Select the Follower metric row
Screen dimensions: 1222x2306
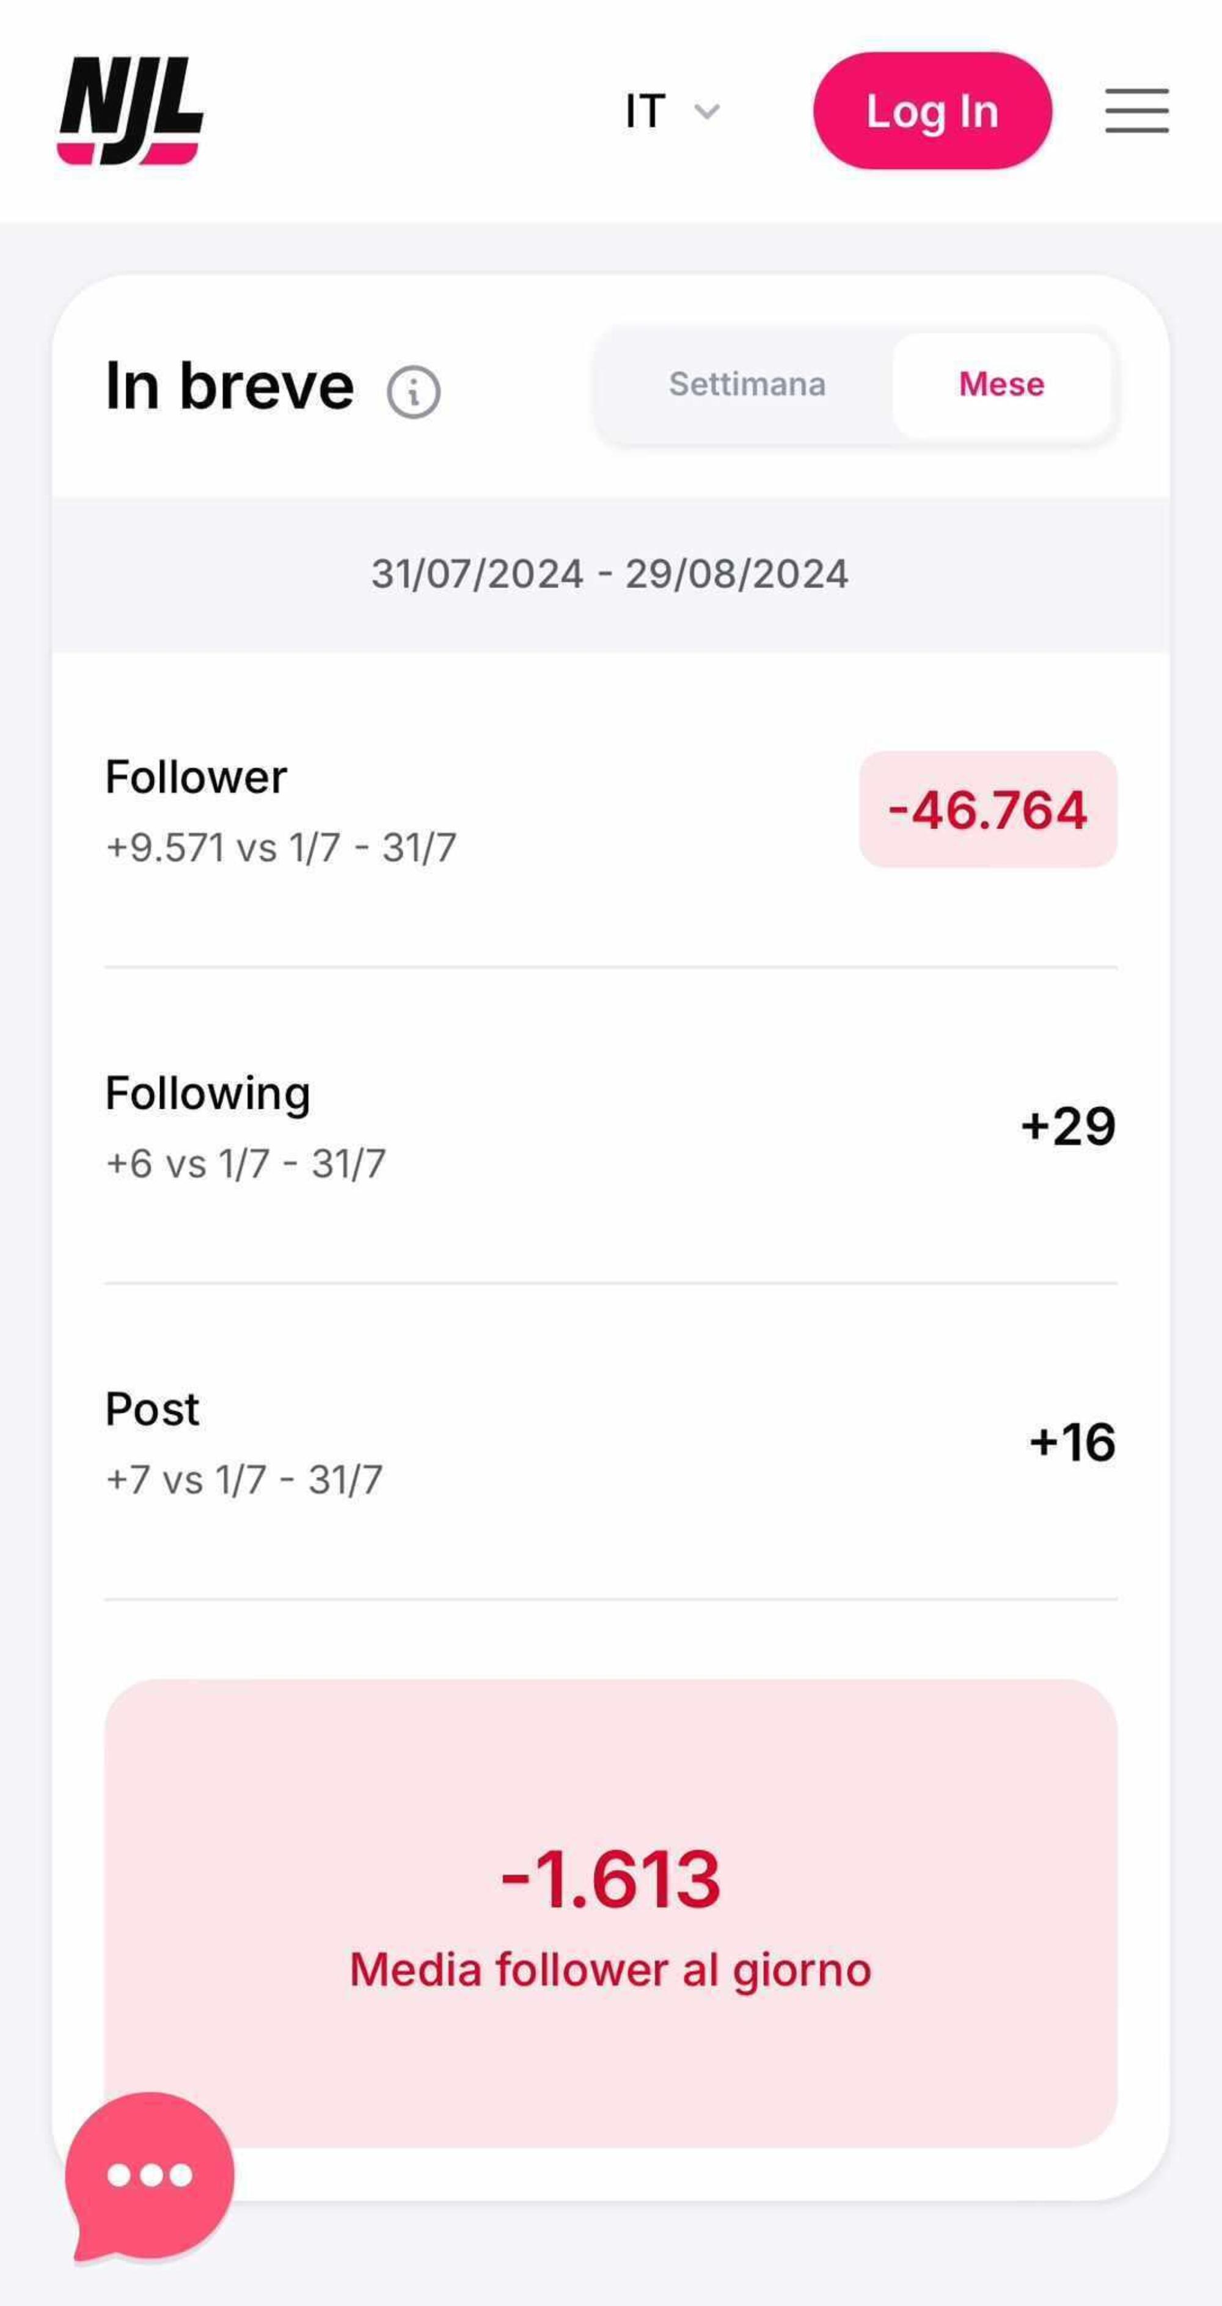(610, 808)
